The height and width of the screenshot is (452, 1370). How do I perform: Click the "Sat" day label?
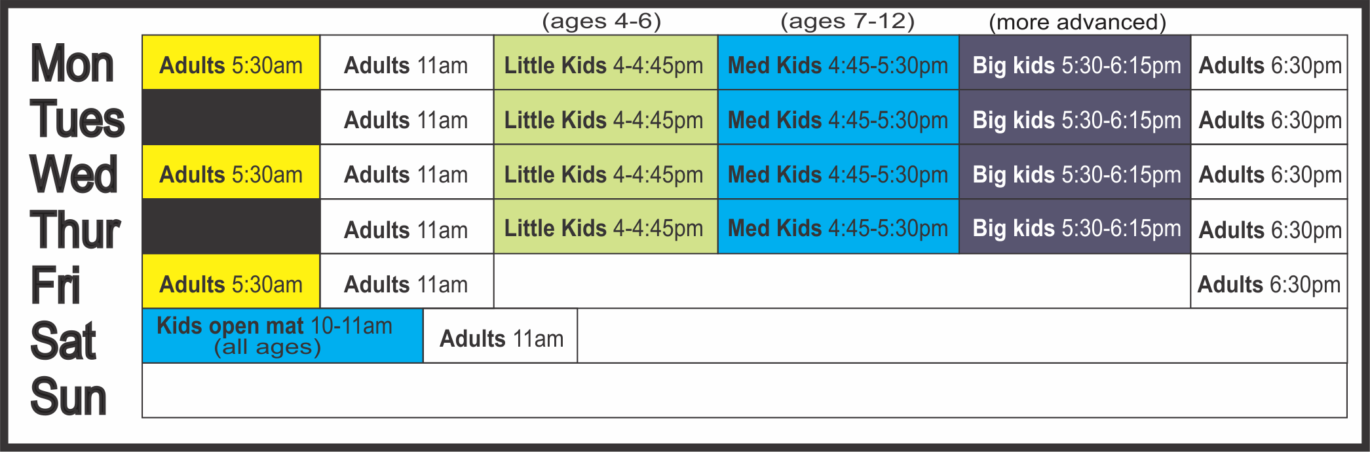64,341
